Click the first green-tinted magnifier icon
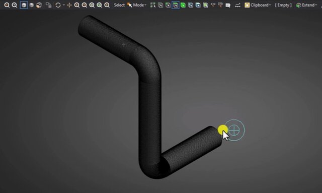Viewport: 322px width, 193px height. [92, 5]
